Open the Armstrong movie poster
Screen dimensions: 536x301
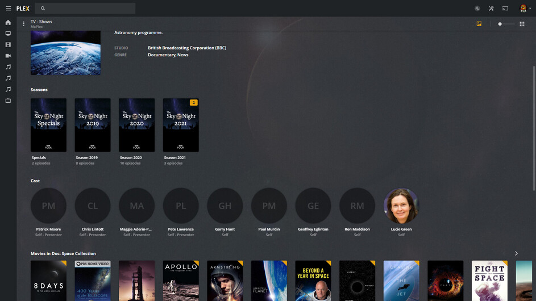click(225, 281)
